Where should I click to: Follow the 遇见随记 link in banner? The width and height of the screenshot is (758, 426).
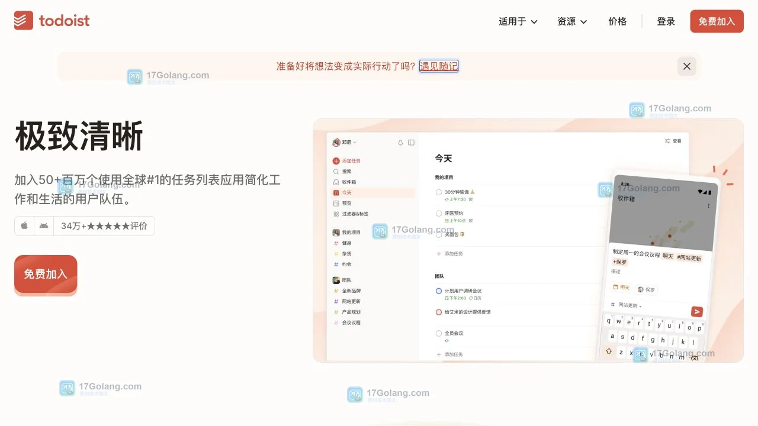pyautogui.click(x=439, y=66)
